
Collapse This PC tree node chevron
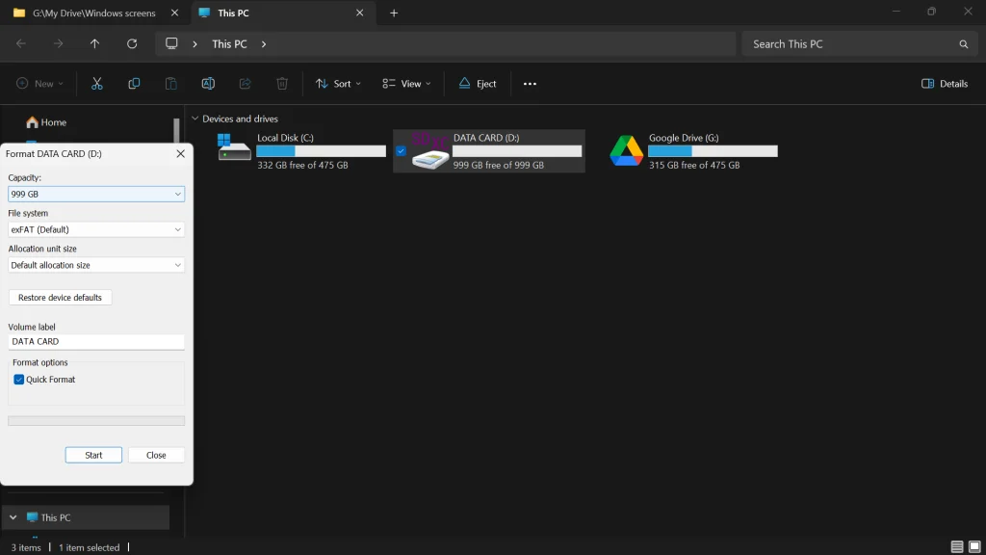[13, 517]
